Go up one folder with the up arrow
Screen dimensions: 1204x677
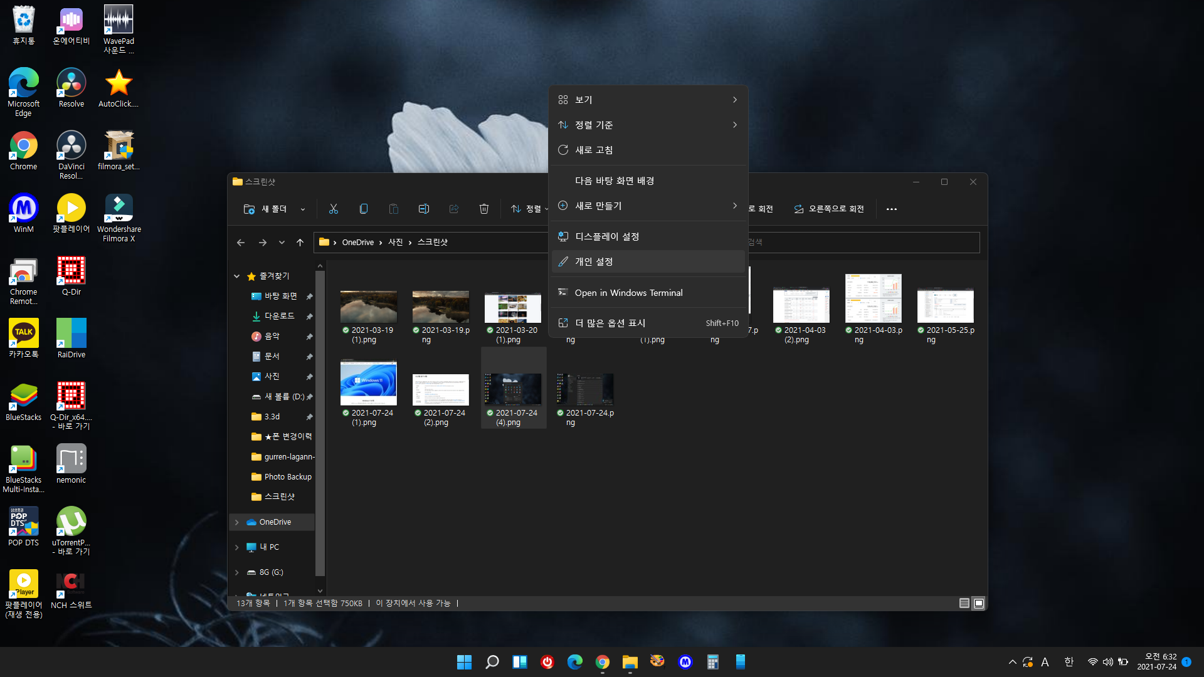[x=300, y=243]
